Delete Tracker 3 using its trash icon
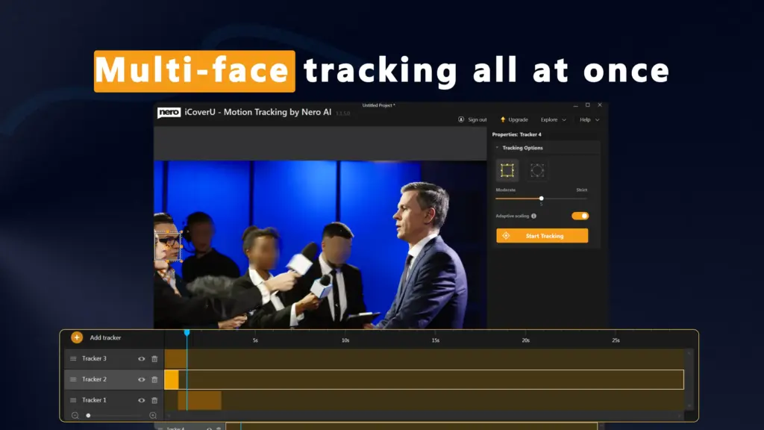The image size is (764, 430). click(x=154, y=359)
